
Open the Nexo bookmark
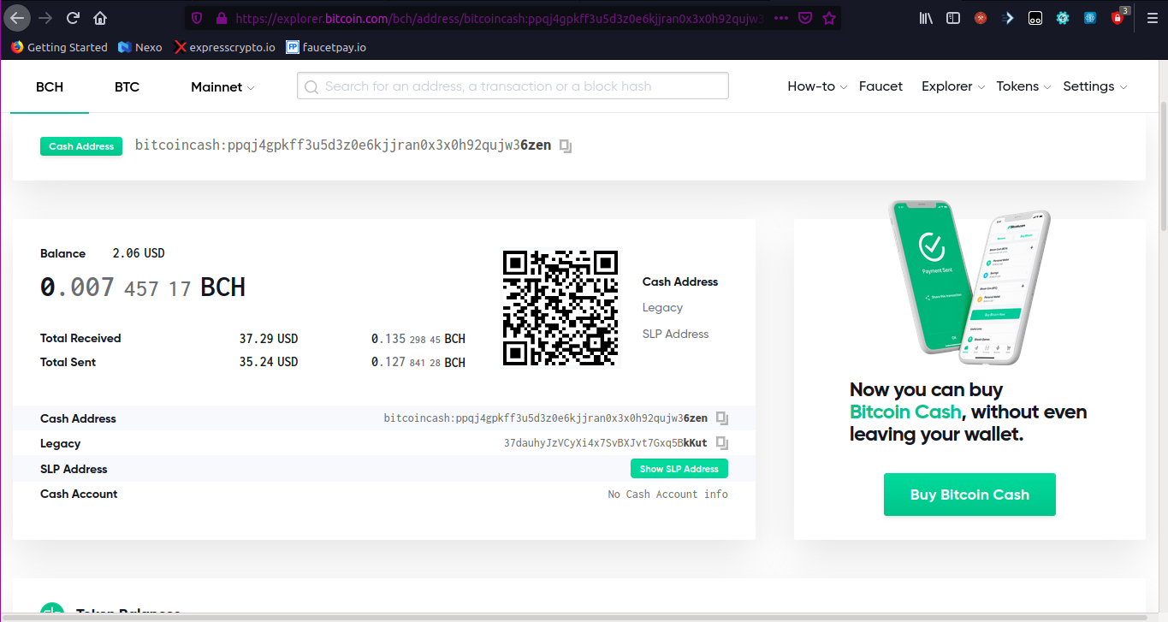tap(140, 47)
